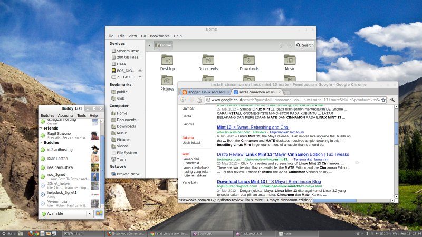Select DATA device in sidebar
Screen dimensions: 422x237
[119, 64]
